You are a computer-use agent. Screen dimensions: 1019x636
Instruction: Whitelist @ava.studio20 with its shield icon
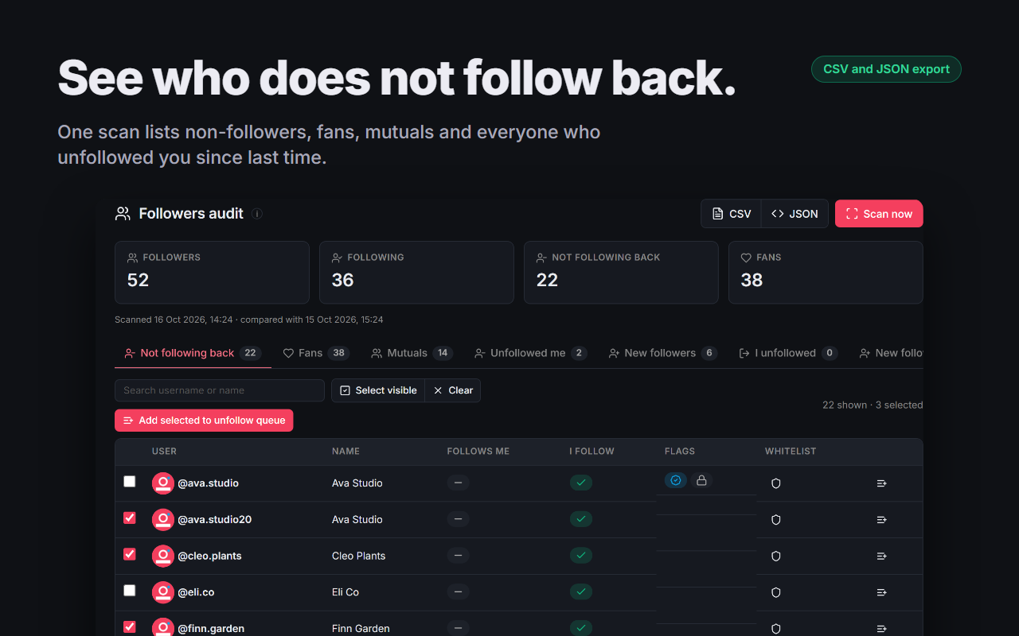pyautogui.click(x=776, y=520)
